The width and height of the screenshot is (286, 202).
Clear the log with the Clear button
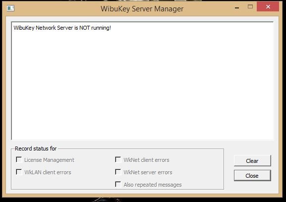(x=252, y=160)
